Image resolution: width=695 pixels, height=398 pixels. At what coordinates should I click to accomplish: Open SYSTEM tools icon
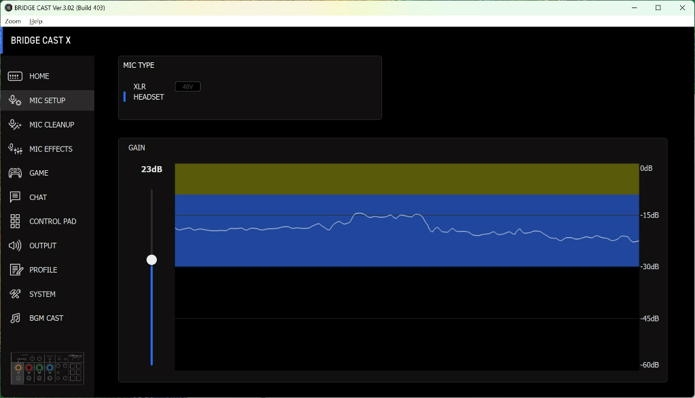point(15,294)
